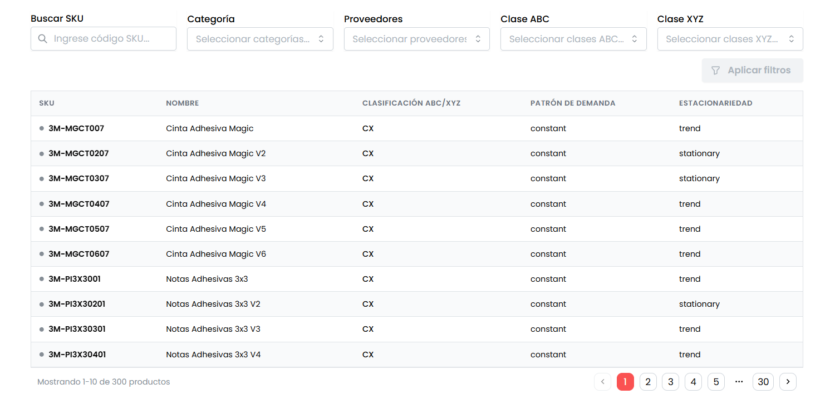This screenshot has width=830, height=404.
Task: Jump to page 30
Action: pyautogui.click(x=763, y=382)
